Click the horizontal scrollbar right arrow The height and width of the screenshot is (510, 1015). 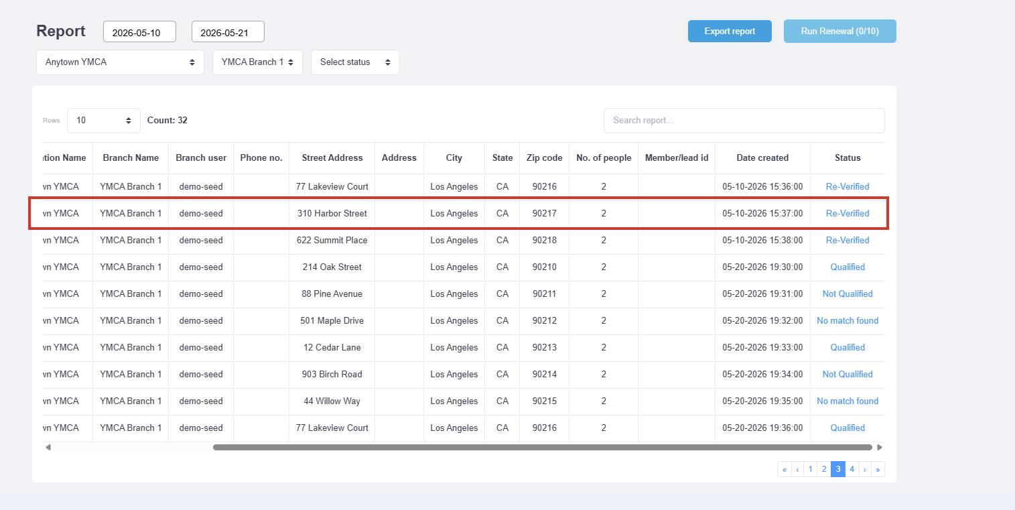[880, 447]
